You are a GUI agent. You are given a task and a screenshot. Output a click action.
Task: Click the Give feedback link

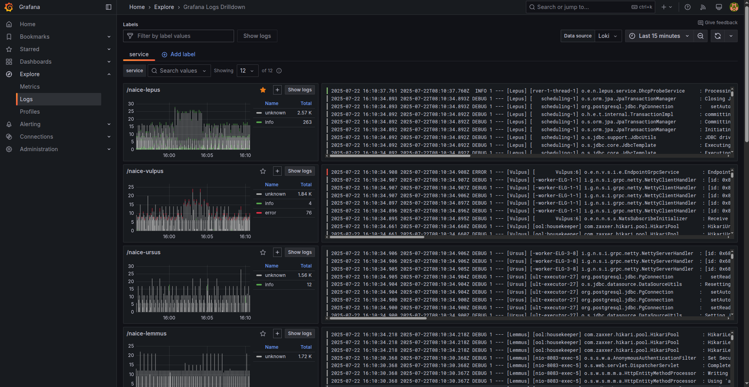pyautogui.click(x=717, y=23)
